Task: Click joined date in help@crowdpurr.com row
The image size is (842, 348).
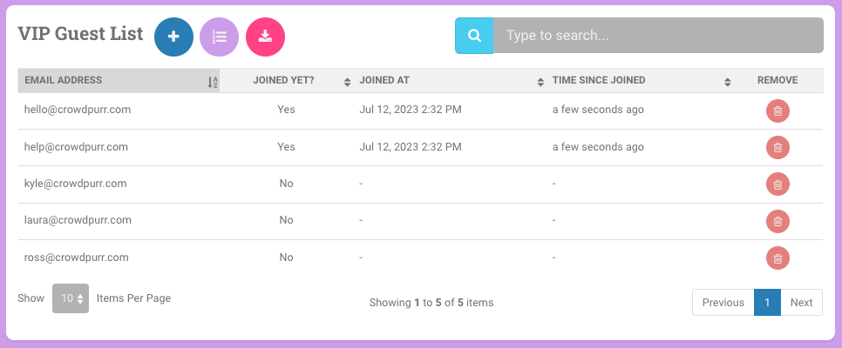Action: (411, 146)
